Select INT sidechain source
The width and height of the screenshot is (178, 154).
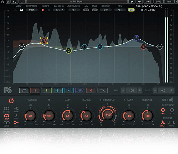(163, 111)
